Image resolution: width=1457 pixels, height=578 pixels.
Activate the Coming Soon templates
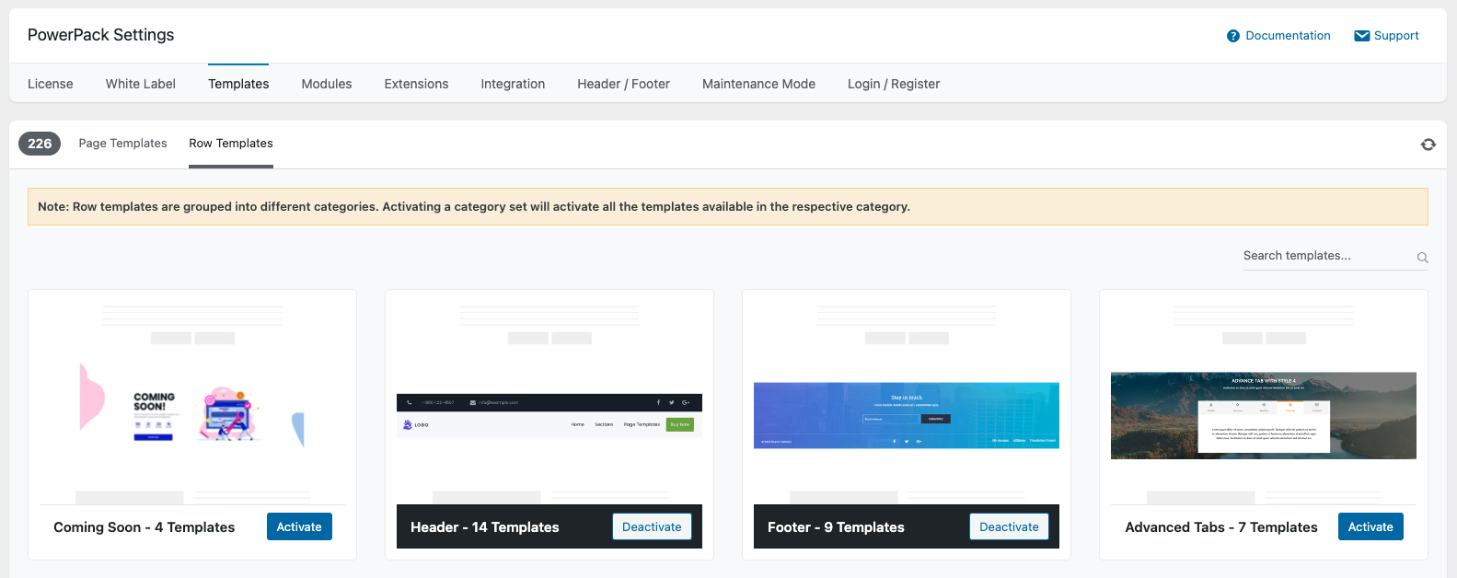point(299,526)
